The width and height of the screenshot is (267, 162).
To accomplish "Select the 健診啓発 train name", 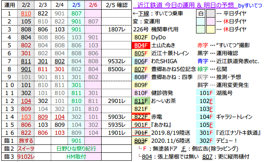I will coord(162,93).
